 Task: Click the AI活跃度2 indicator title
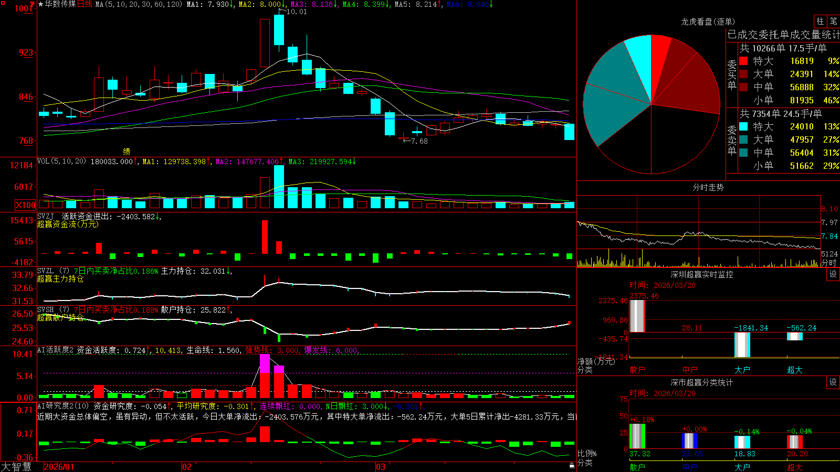tap(56, 350)
